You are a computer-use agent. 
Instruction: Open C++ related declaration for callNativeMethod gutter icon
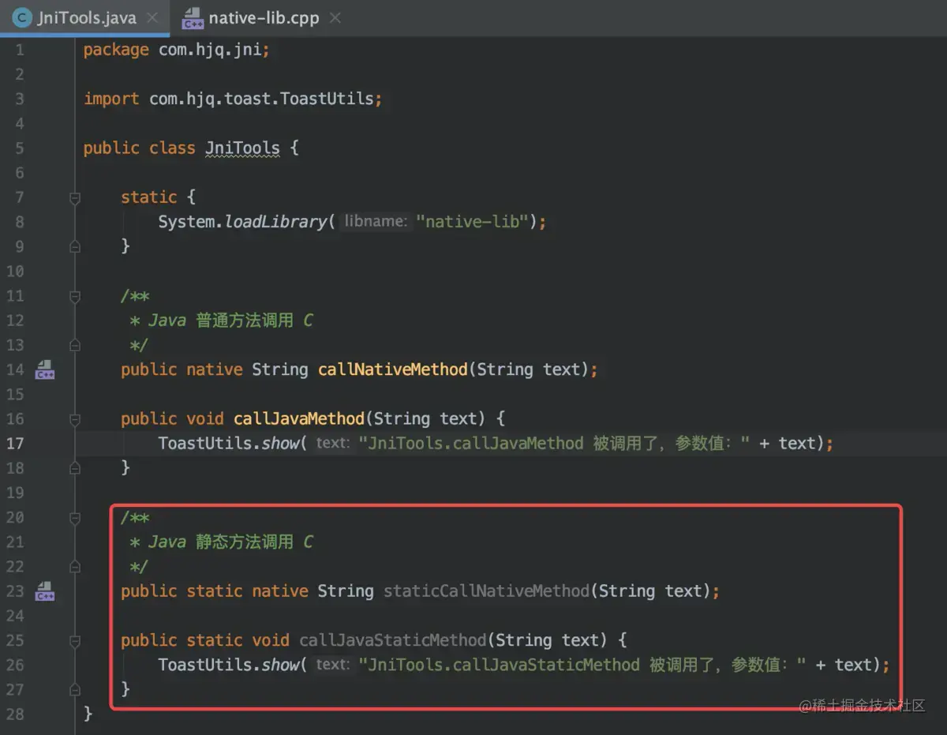click(x=45, y=369)
